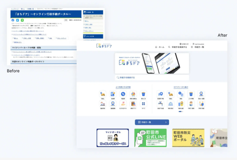Image resolution: width=237 pixels, height=160 pixels.
Task: Open the green 町田市公式LINE banner
Action: point(150,138)
